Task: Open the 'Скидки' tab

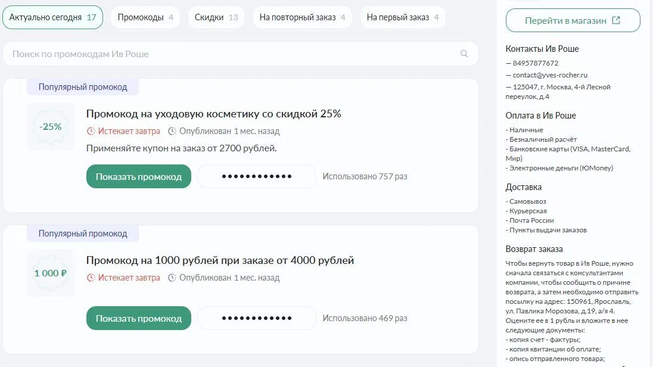Action: click(216, 17)
